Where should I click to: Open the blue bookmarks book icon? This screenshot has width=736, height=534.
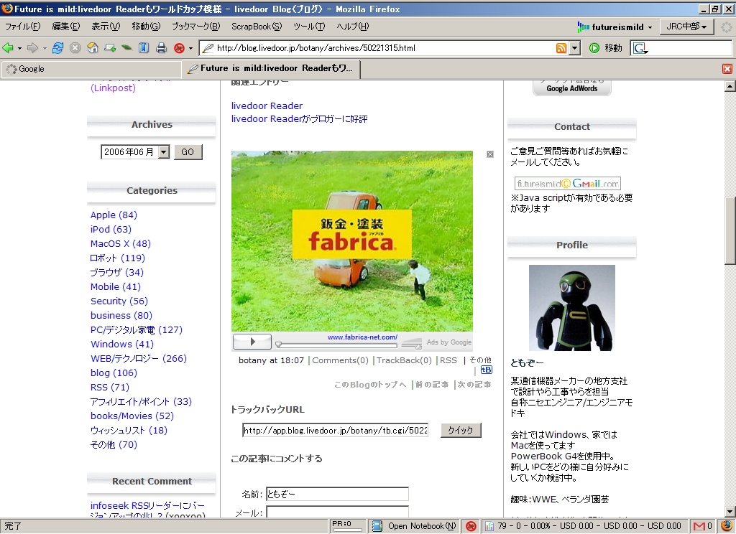144,48
